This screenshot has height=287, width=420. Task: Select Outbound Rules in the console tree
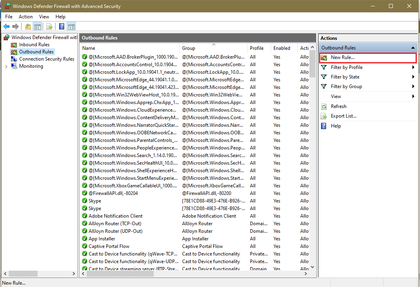pyautogui.click(x=36, y=52)
